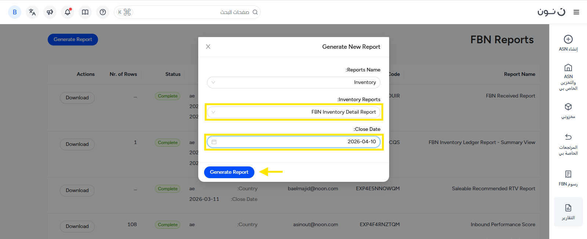Expand the Inventory Reports dropdown
587x239 pixels.
tap(213, 112)
